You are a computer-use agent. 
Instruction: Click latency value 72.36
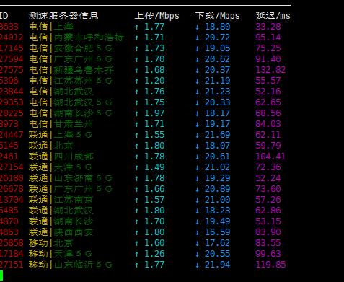pos(268,167)
